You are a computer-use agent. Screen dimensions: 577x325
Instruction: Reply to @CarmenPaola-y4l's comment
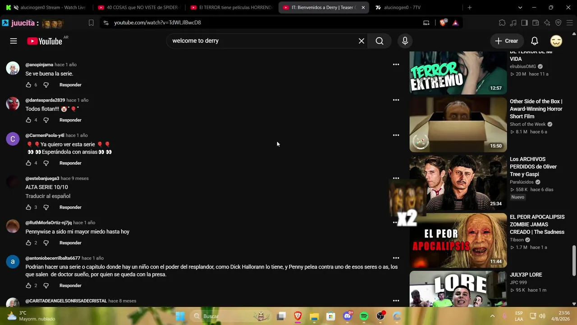(x=70, y=163)
